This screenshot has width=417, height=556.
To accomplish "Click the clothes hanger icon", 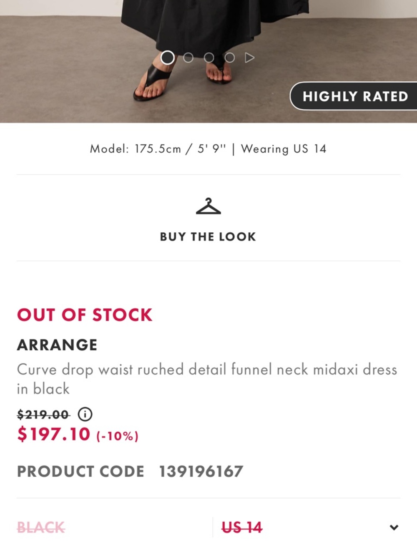I will pos(208,207).
